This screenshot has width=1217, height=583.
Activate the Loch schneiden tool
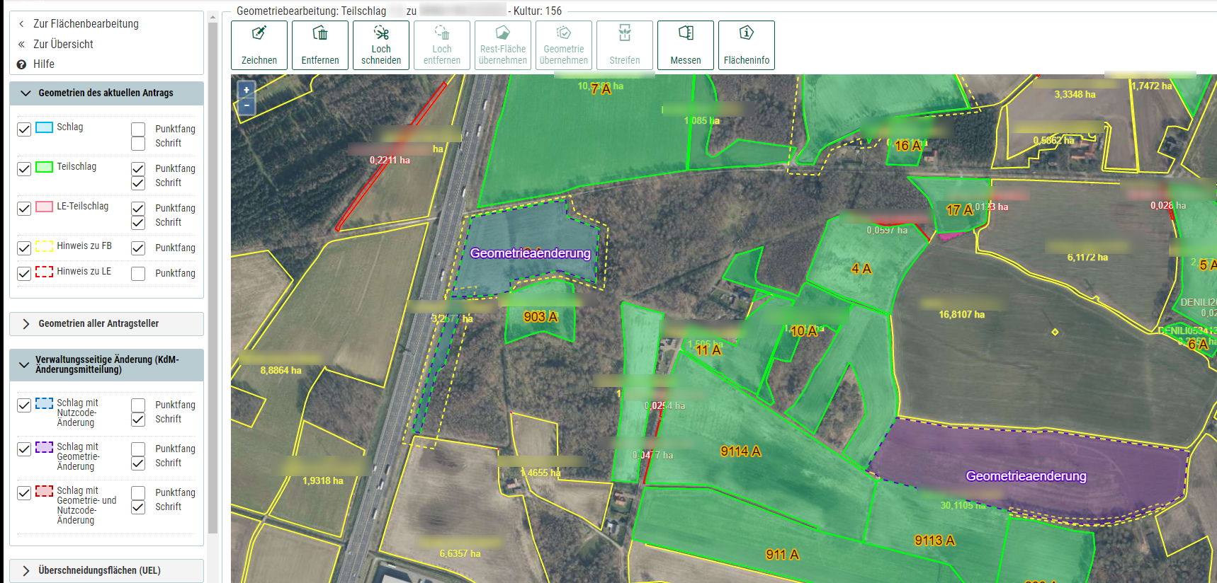click(381, 45)
